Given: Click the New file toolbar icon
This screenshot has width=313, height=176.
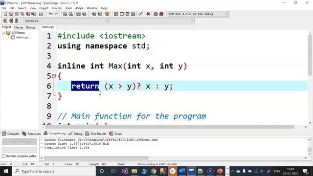Looking at the screenshot, I should click(x=5, y=14).
